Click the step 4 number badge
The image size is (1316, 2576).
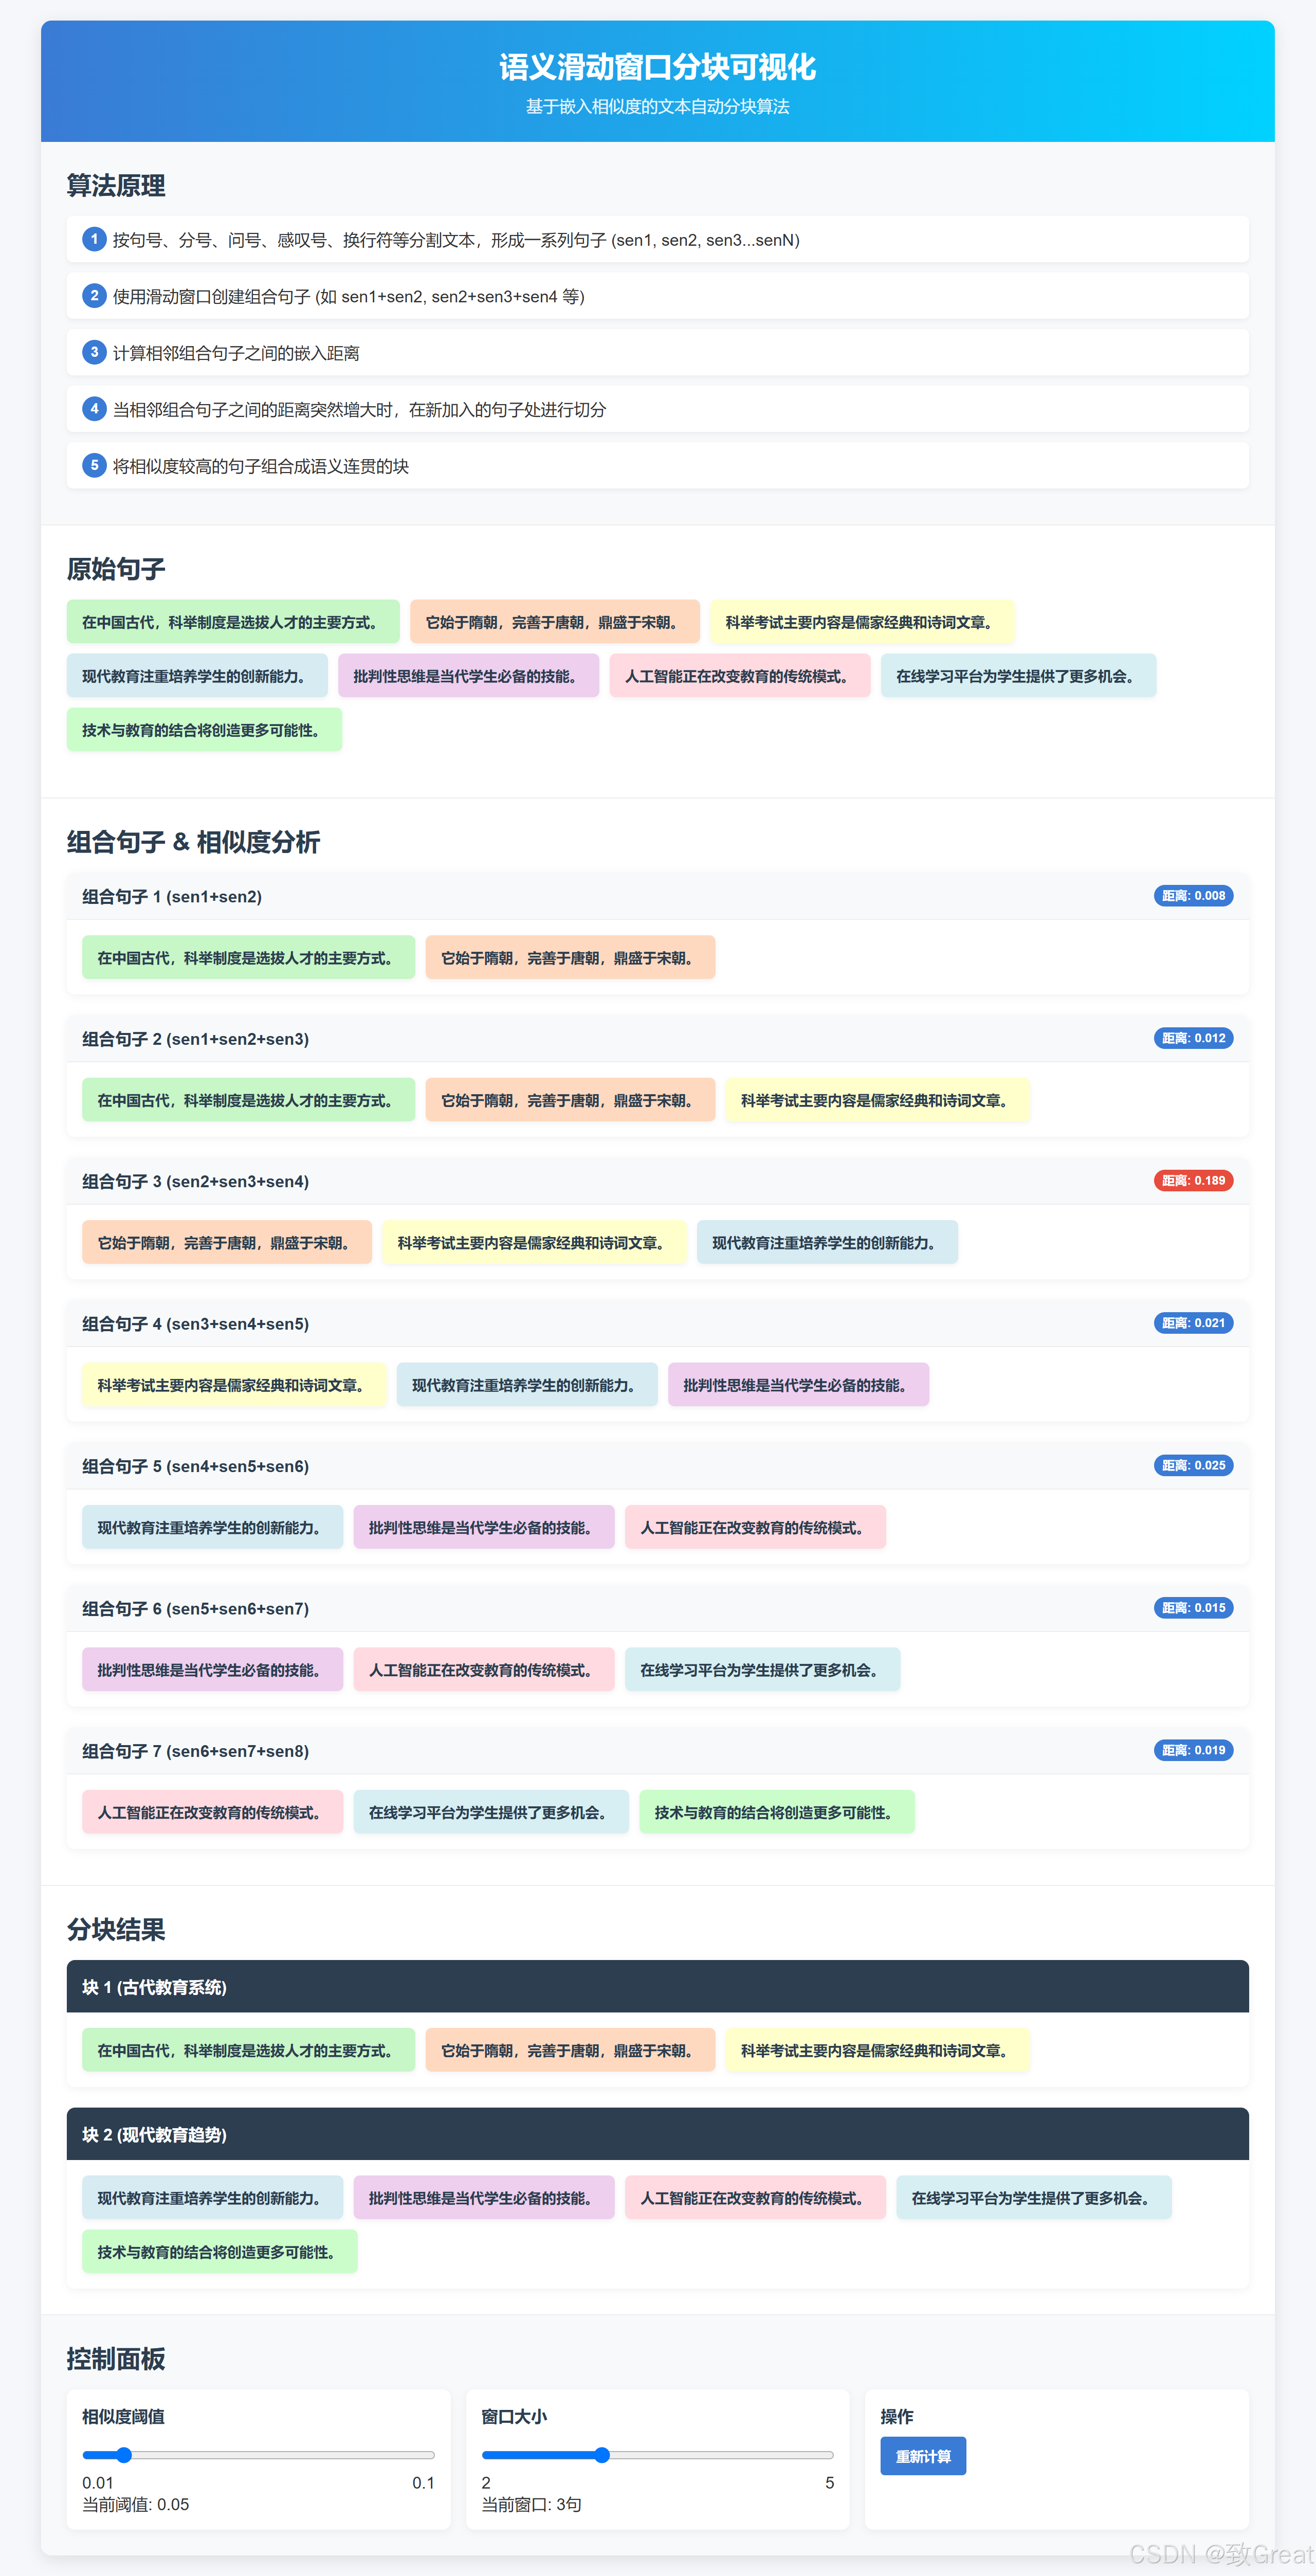(94, 408)
